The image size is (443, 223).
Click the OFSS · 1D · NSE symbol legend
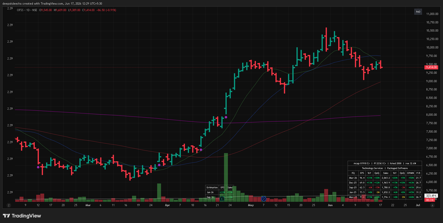[x=27, y=10]
